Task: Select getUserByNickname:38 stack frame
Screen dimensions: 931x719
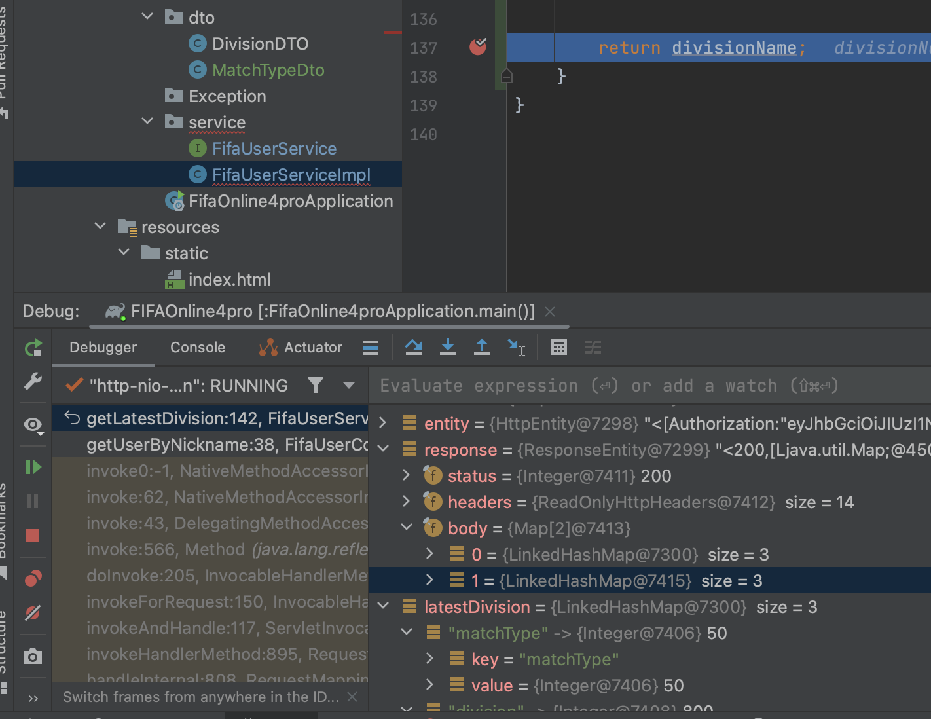Action: coord(210,445)
